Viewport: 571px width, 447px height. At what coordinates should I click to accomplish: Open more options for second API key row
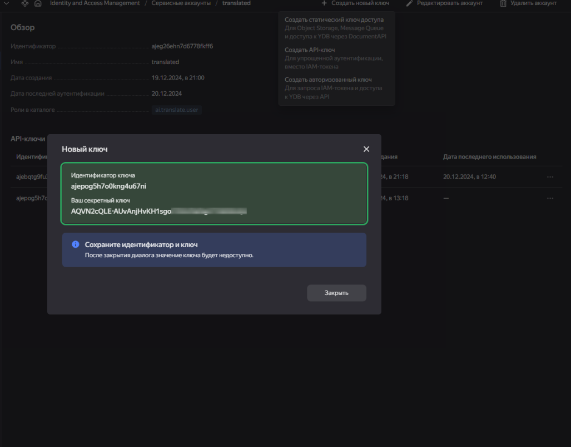tap(550, 198)
